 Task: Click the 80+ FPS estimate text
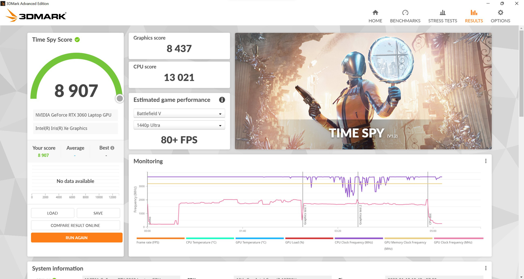[x=179, y=140]
